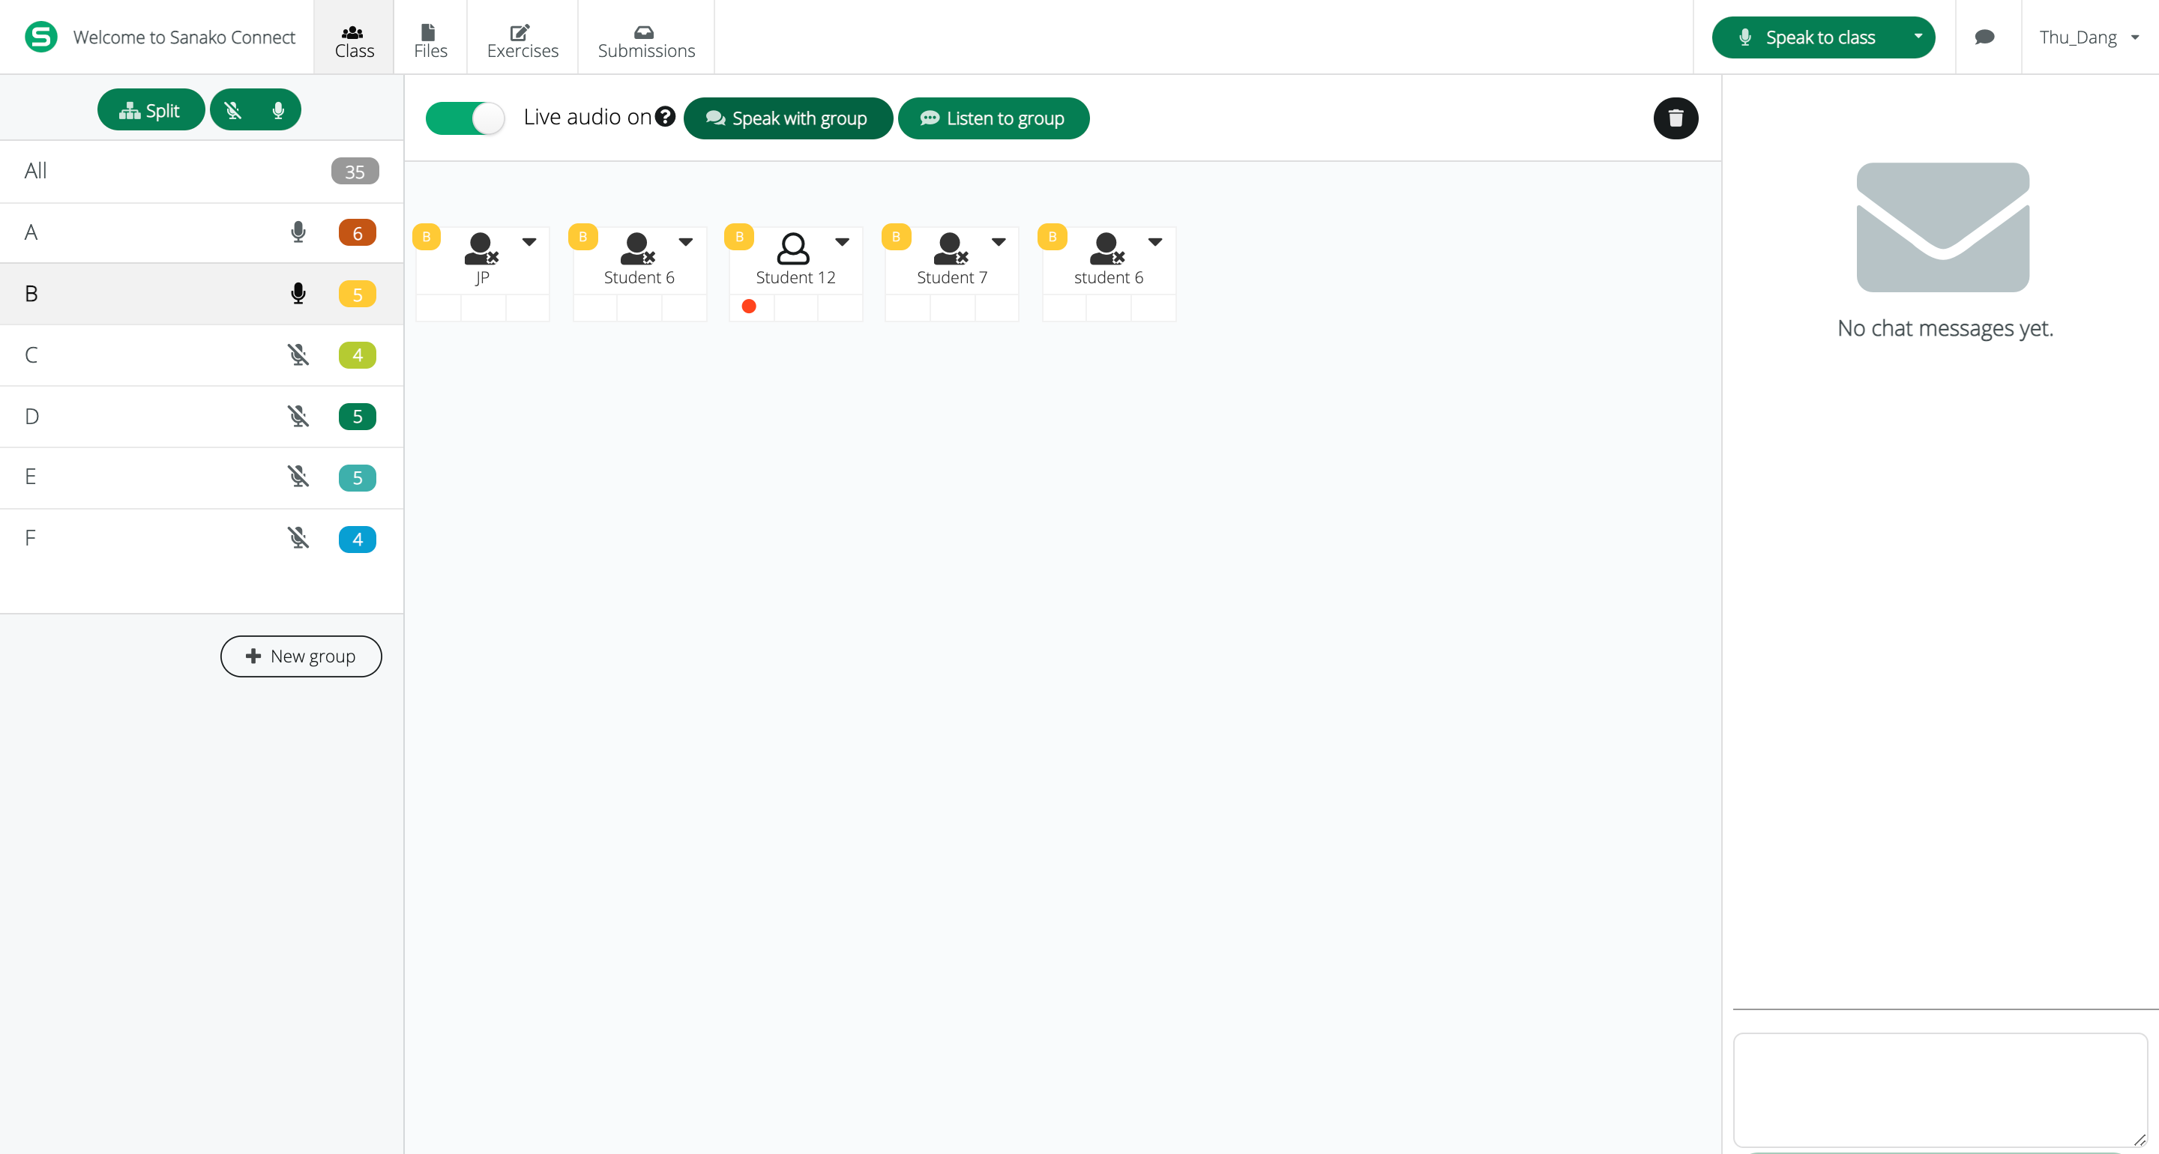This screenshot has width=2159, height=1154.
Task: Toggle microphone for group A
Action: click(298, 232)
